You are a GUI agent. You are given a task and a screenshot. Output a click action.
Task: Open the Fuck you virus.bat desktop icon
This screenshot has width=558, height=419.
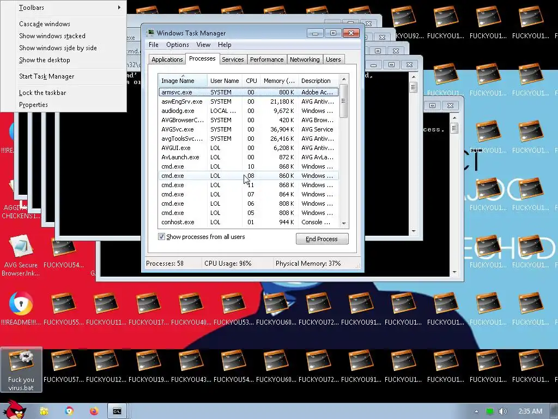coord(21,370)
